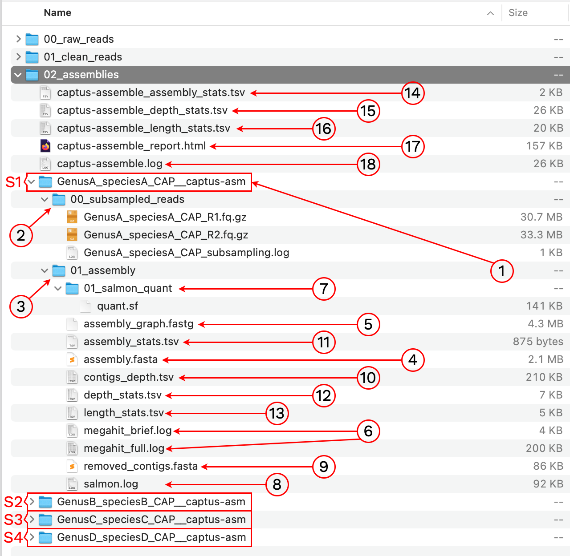Expand the GenusB_speciesB_CAP__captus-asm folder chevron
Viewport: 570px width, 556px height.
coord(32,502)
